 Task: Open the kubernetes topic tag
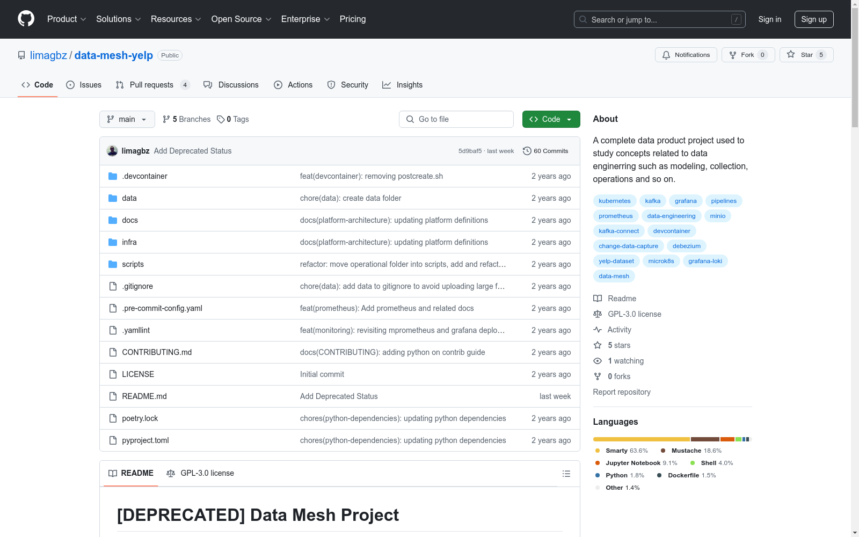click(x=615, y=201)
